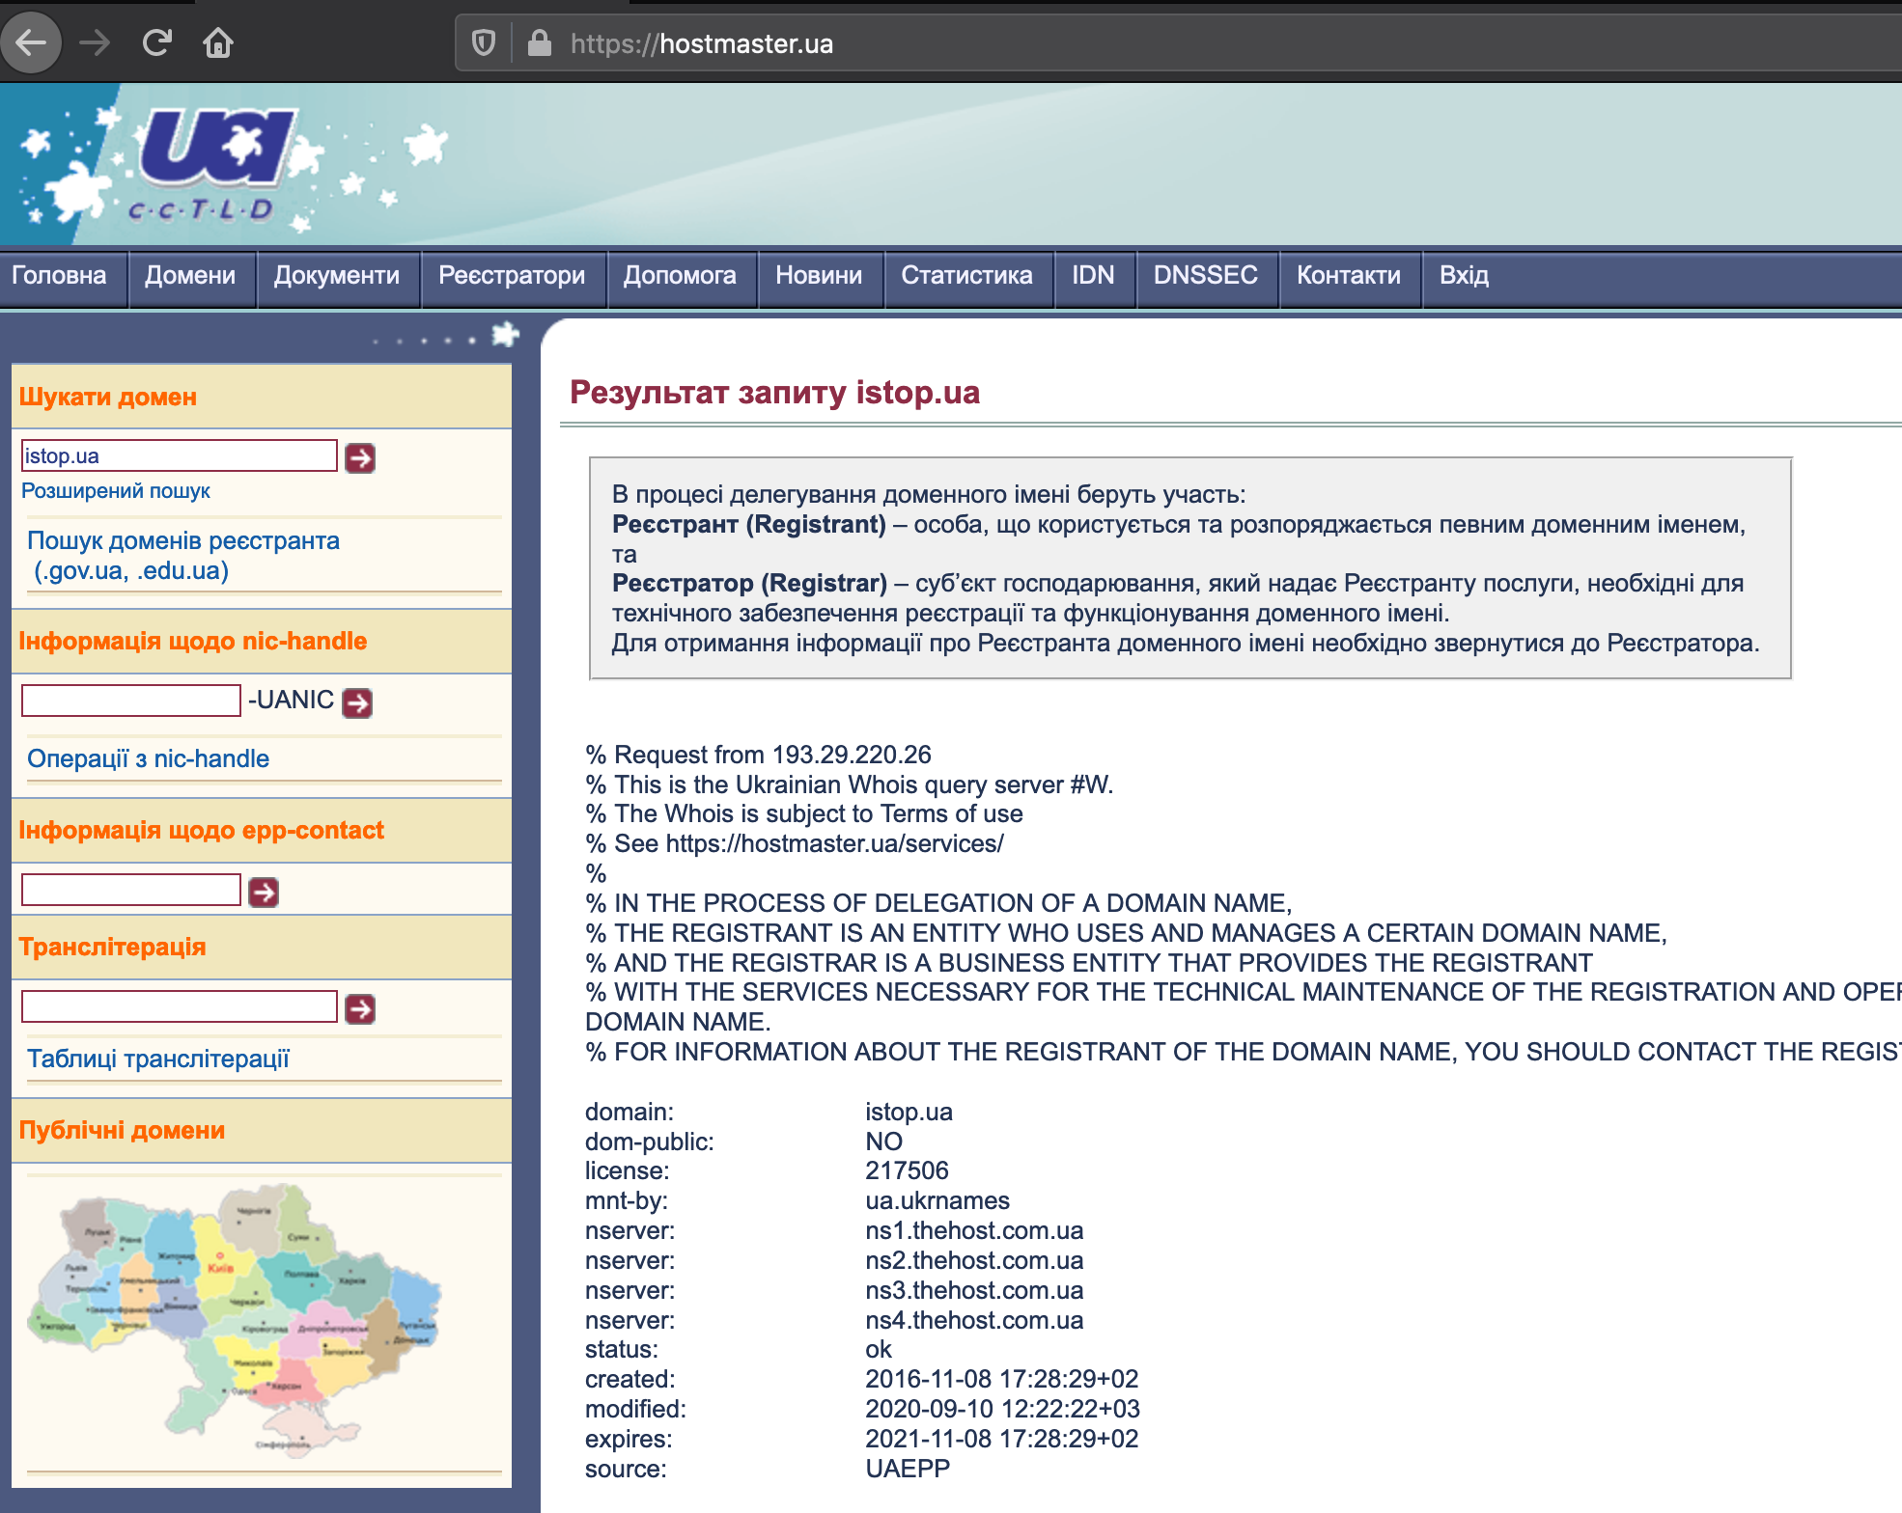Click the Інформація щодо epp-contact header
Viewport: 1902px width, 1513px height.
(202, 831)
